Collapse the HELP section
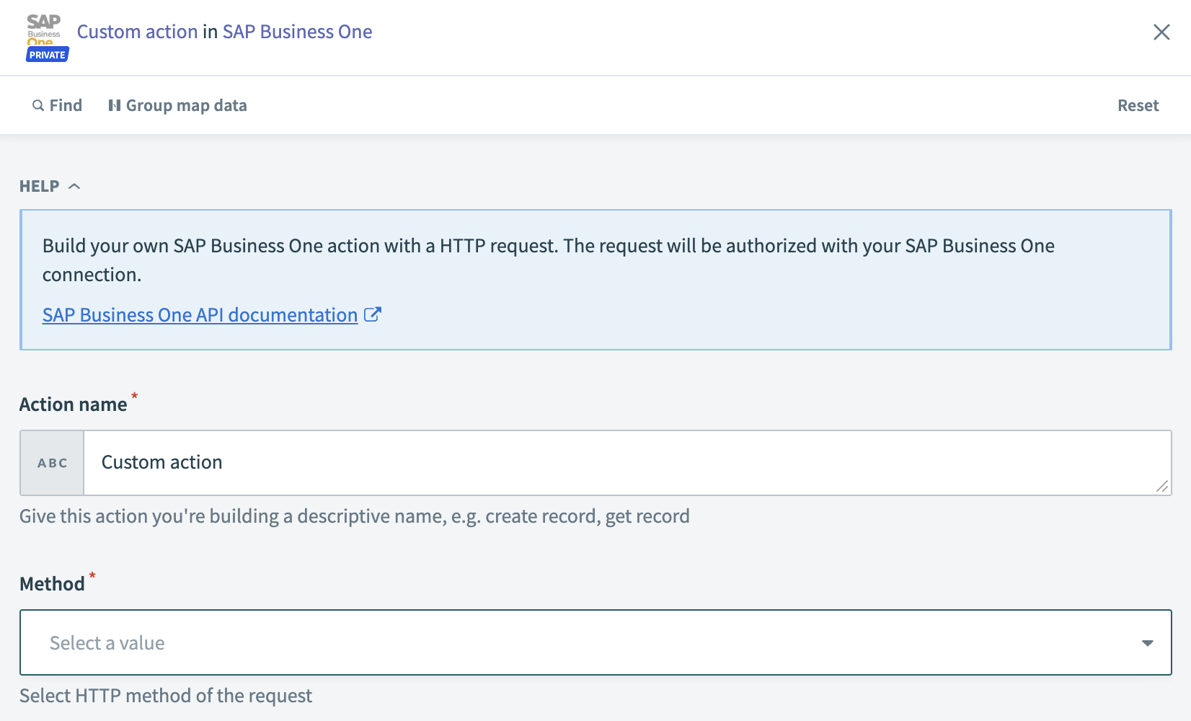Viewport: 1191px width, 721px height. 75,185
